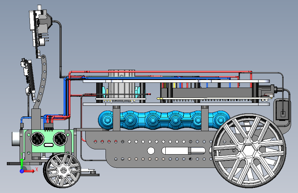Select the large rear wheel

coord(249,151)
